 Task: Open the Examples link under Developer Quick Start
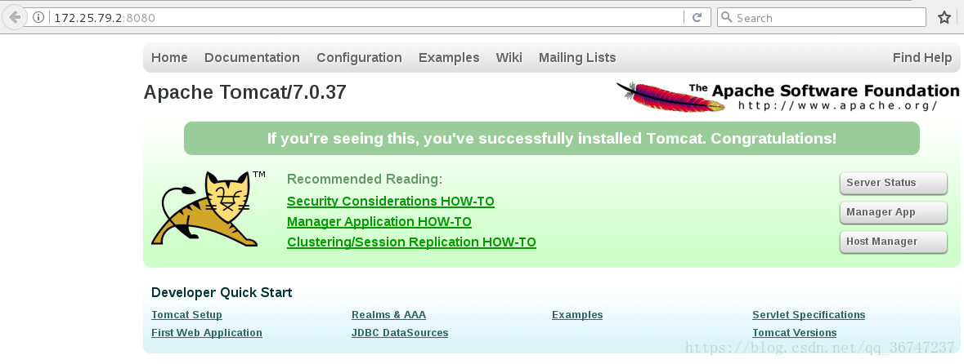(x=577, y=315)
